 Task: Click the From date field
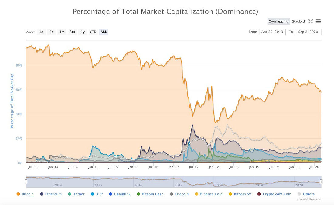(272, 32)
